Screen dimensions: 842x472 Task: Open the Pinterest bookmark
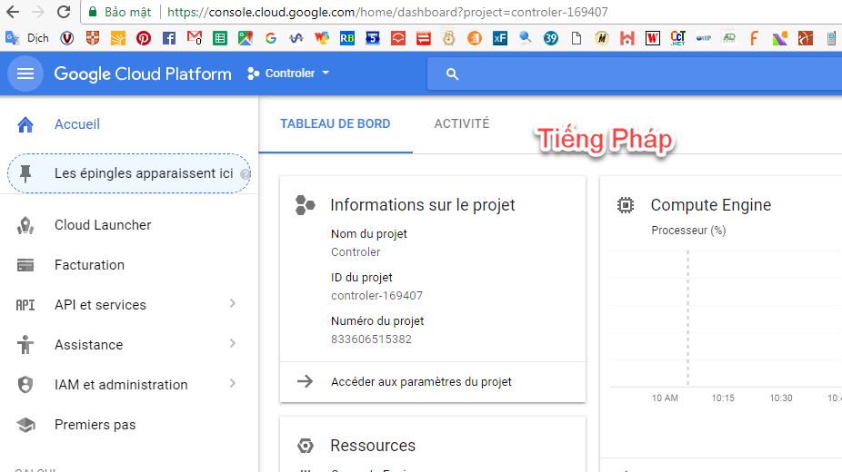pos(144,38)
